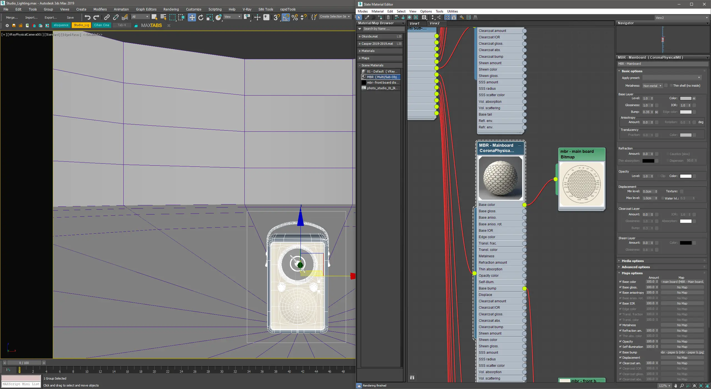Click the Link chain icon in the main toolbar

(x=107, y=17)
